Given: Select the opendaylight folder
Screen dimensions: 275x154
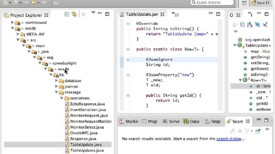Looking at the screenshot, I should [x=64, y=63].
